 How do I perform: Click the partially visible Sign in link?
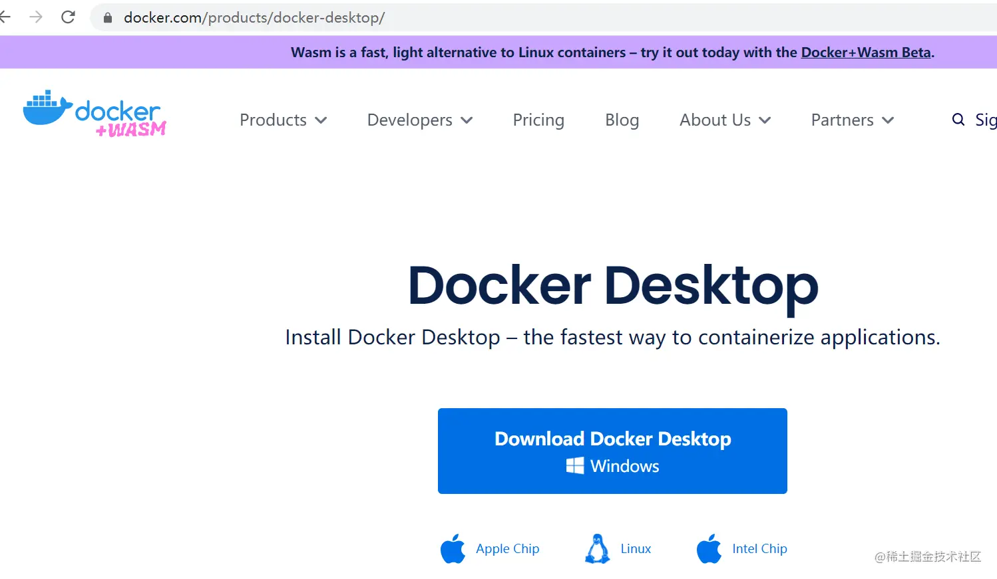(986, 120)
